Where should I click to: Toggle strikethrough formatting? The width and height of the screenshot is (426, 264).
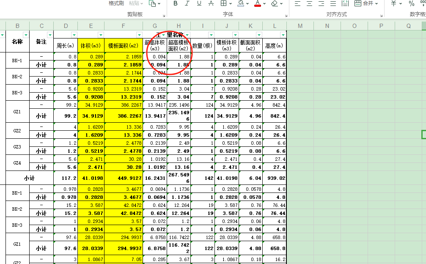(x=211, y=3)
